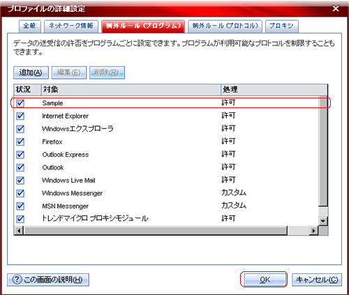Select the Windows Live Mail entry
Image resolution: width=349 pixels, height=295 pixels.
click(68, 181)
